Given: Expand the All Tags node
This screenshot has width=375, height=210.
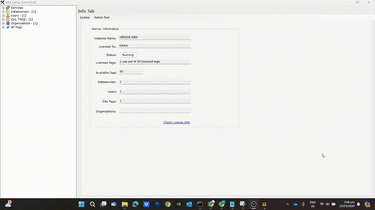Looking at the screenshot, I should tap(3, 27).
